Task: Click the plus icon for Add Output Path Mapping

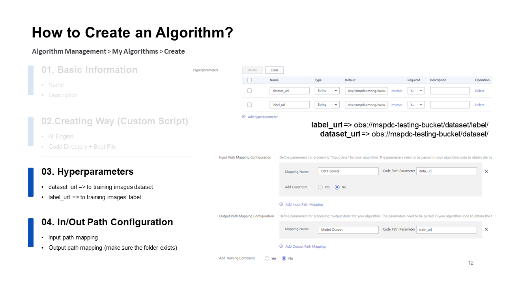Action: point(281,246)
